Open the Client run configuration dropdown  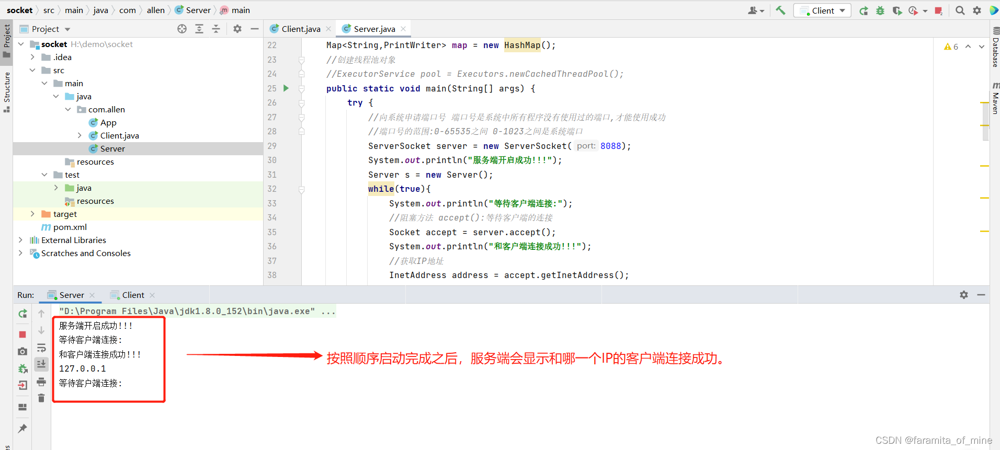click(x=822, y=10)
